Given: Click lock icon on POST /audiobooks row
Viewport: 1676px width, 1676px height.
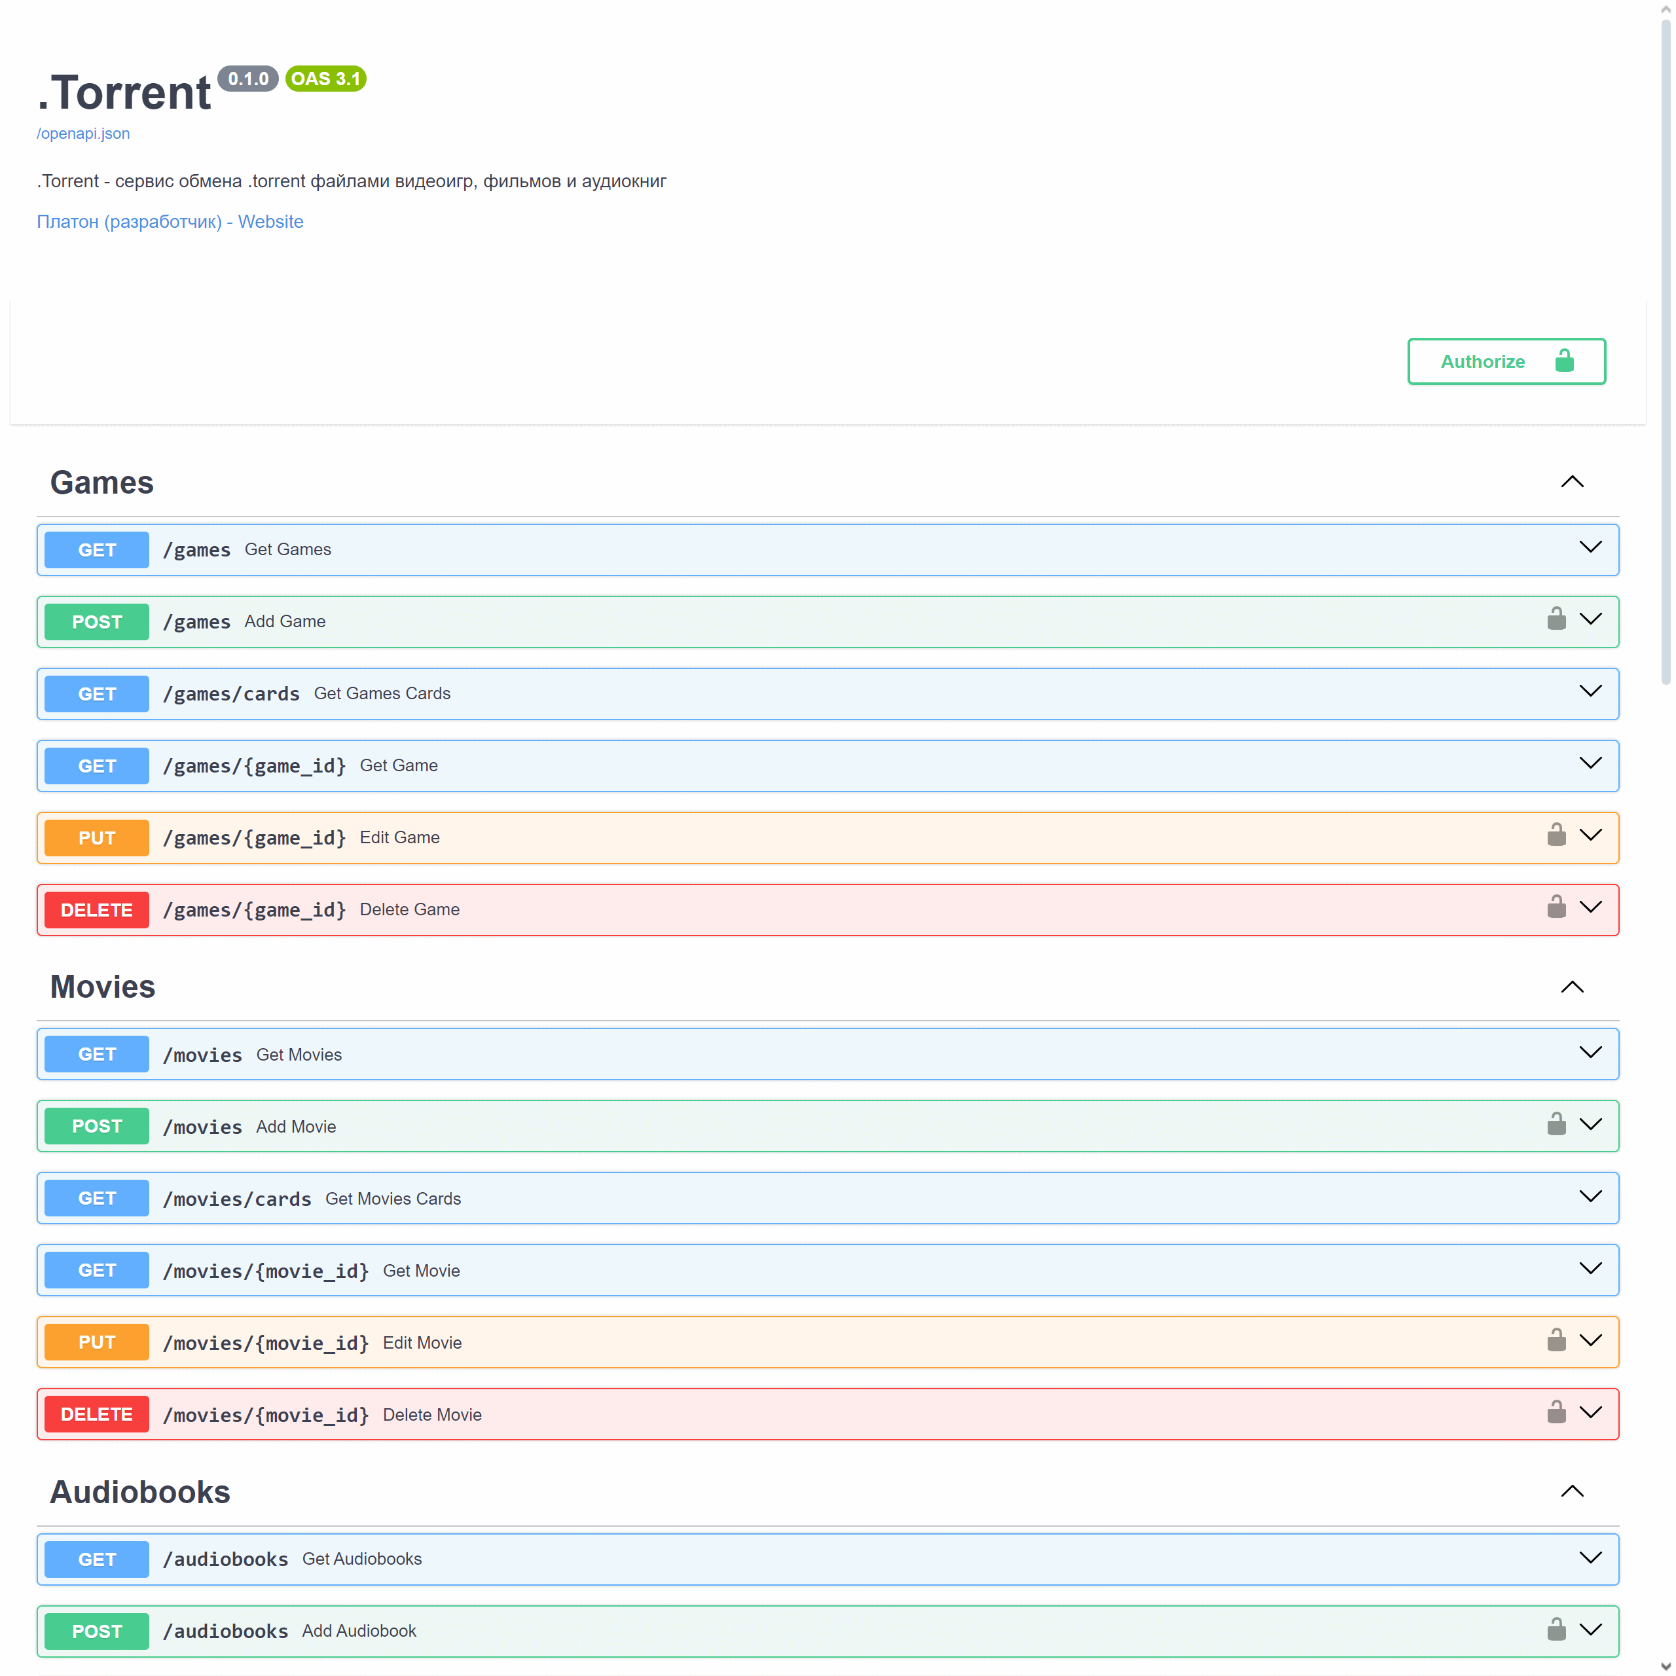Looking at the screenshot, I should coord(1556,1629).
